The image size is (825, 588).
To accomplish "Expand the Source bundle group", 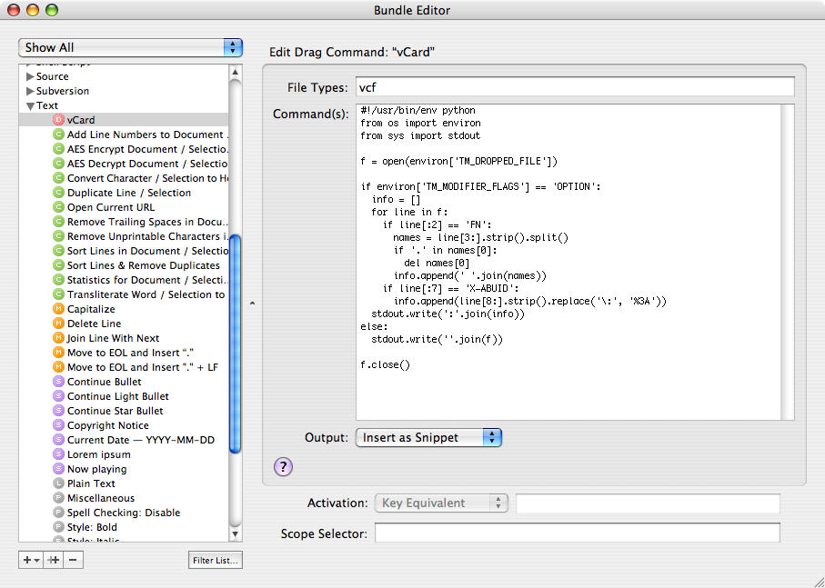I will [30, 76].
